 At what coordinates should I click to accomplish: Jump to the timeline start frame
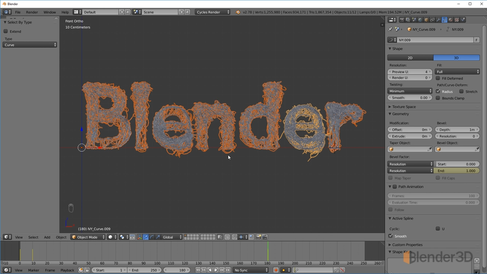coord(197,270)
